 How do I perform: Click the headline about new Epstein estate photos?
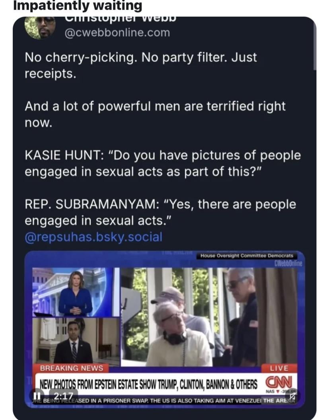pos(148,384)
